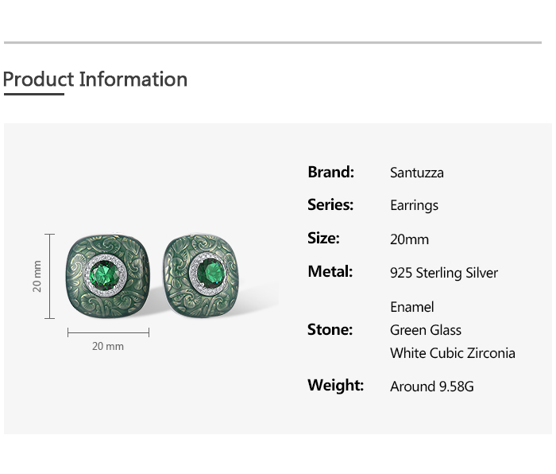Image resolution: width=556 pixels, height=474 pixels.
Task: Select the Earrings series value
Action: 414,205
